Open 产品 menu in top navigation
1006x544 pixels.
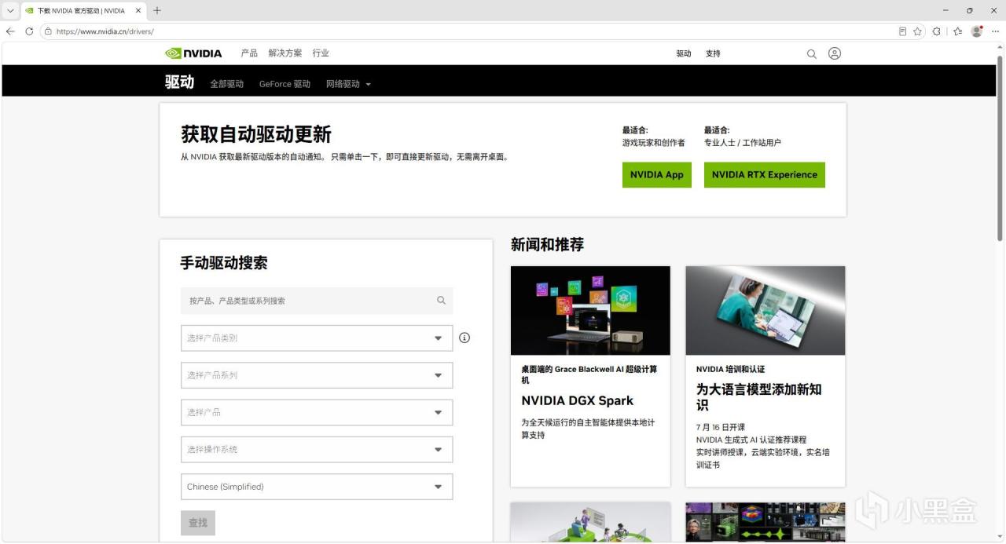249,53
